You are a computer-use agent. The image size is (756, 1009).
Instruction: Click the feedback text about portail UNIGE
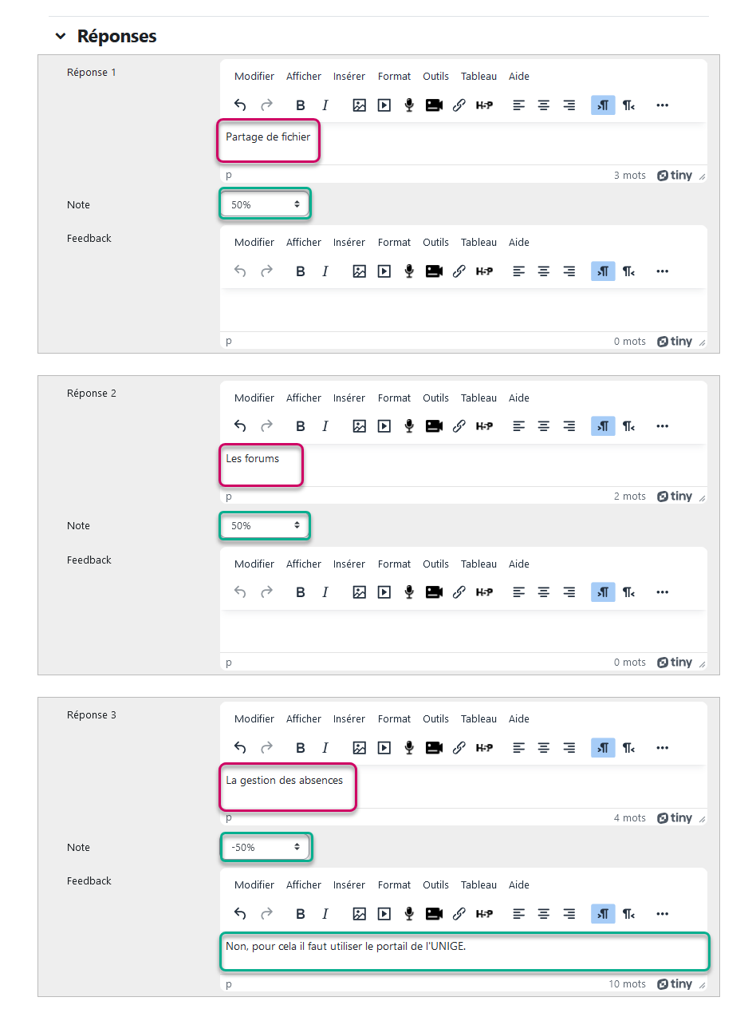(x=464, y=951)
